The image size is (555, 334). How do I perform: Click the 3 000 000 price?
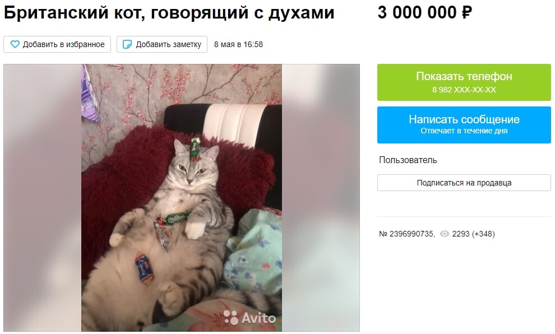pyautogui.click(x=425, y=13)
